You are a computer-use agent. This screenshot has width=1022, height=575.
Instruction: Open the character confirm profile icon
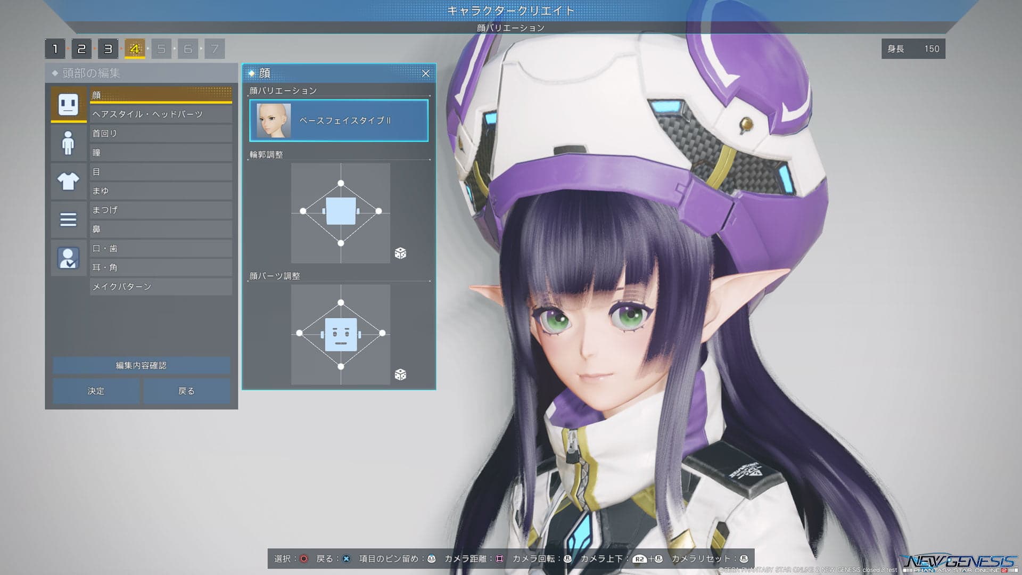(68, 258)
